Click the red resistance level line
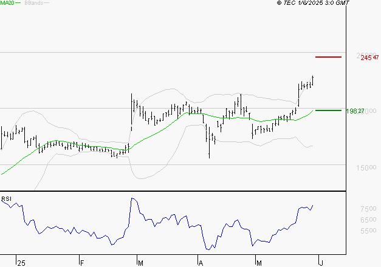The image size is (381, 267). coord(328,57)
